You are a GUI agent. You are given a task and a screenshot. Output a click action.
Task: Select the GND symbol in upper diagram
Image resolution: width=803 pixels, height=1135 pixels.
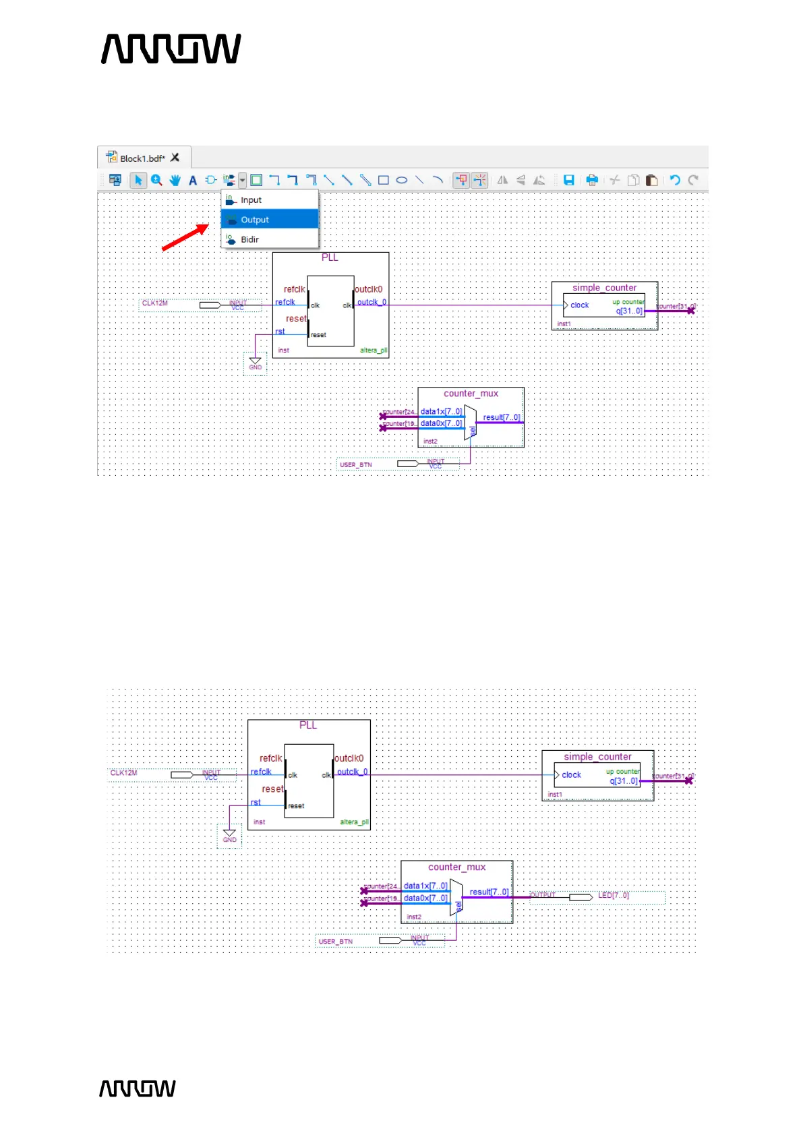[x=255, y=363]
